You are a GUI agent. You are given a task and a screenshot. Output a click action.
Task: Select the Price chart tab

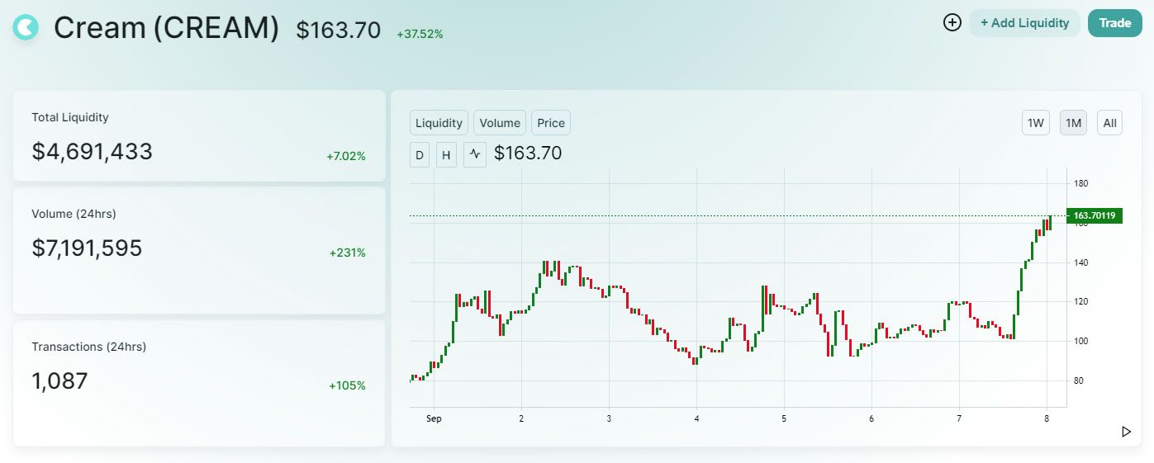[551, 123]
